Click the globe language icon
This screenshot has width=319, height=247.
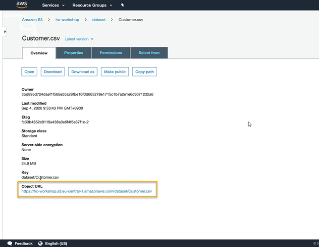pyautogui.click(x=40, y=244)
